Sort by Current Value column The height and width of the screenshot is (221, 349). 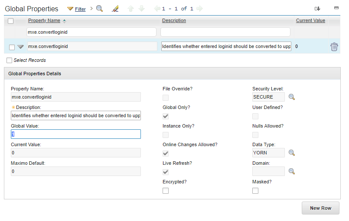click(310, 20)
